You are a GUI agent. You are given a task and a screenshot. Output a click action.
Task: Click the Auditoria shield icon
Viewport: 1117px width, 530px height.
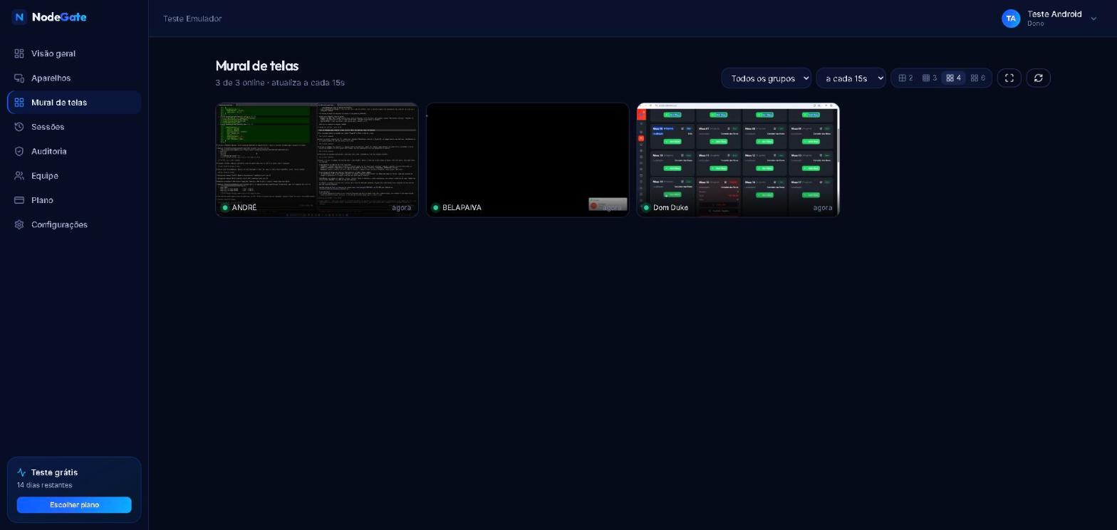click(x=19, y=151)
